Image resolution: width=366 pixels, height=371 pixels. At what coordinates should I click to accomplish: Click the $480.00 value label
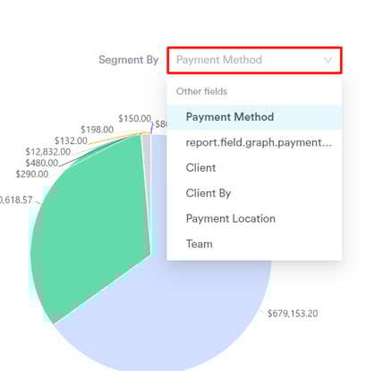tap(42, 163)
